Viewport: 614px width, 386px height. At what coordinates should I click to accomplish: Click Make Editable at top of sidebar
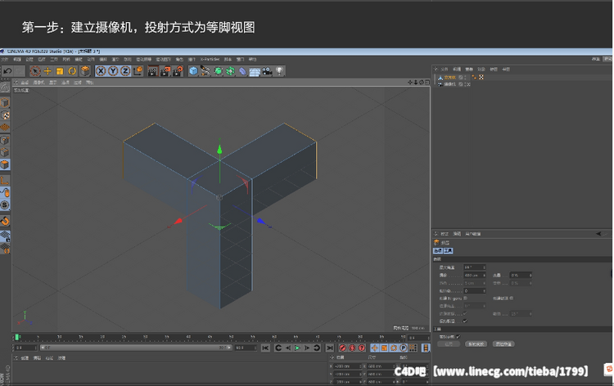tap(5, 88)
